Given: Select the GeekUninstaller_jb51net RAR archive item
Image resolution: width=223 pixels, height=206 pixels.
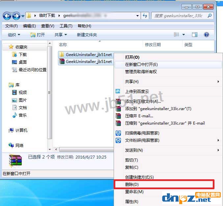Looking at the screenshot, I should (86, 61).
